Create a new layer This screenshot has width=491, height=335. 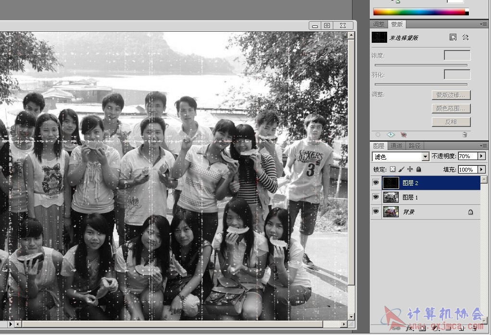[x=461, y=328]
